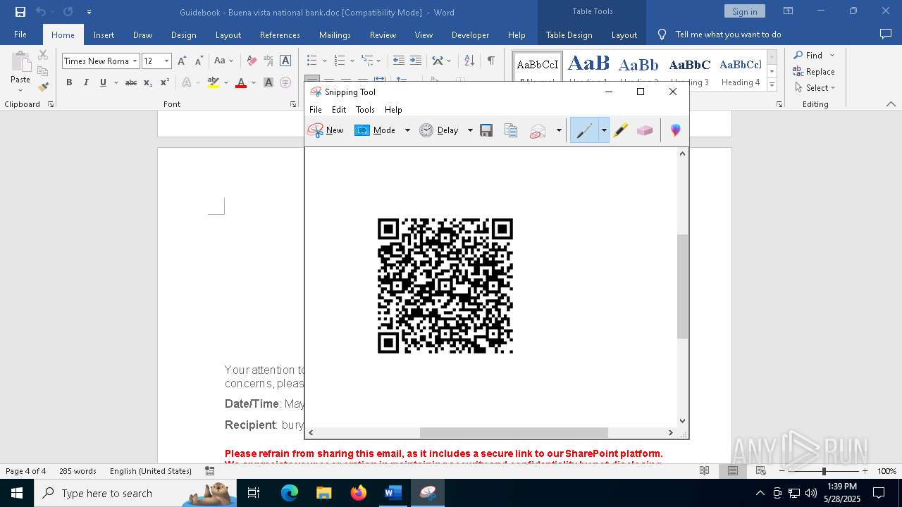Start a bulleted list
Screen dimensions: 902x507
[x=312, y=61]
